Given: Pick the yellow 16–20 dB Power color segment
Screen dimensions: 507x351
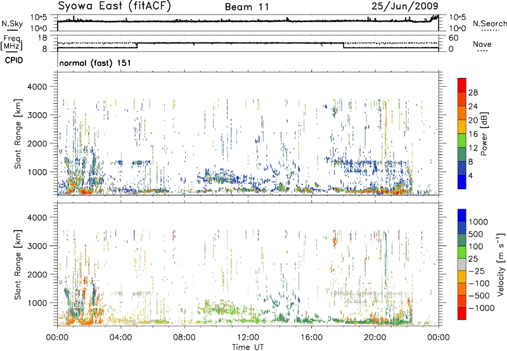Looking at the screenshot, I should (x=462, y=126).
